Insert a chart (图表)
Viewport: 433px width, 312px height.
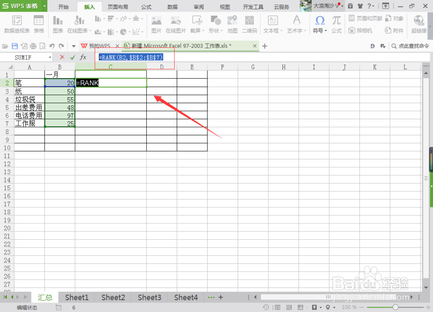58,24
